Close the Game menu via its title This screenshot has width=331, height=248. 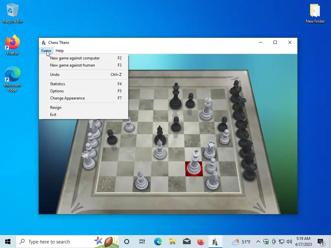46,51
